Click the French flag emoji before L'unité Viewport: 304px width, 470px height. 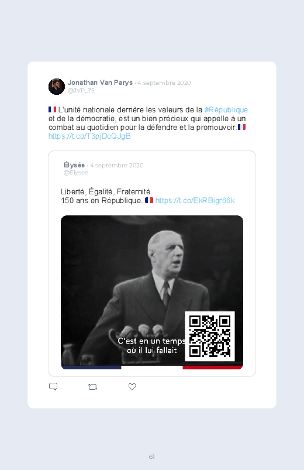click(x=53, y=109)
